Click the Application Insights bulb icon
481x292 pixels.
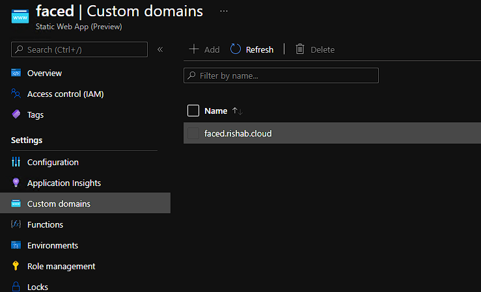(x=16, y=183)
